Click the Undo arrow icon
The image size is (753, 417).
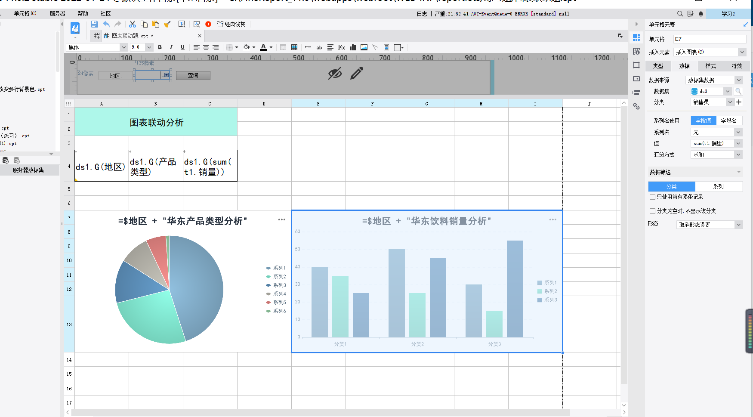(106, 24)
